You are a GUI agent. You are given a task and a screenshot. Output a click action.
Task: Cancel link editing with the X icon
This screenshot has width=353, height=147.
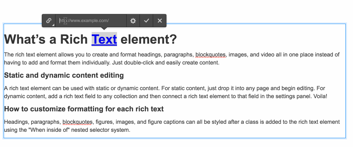pyautogui.click(x=160, y=21)
